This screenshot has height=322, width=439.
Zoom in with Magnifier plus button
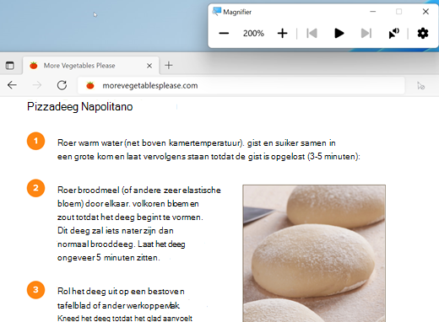pos(282,34)
